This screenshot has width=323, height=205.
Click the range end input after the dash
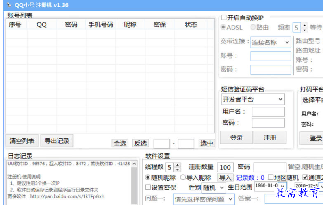[186, 144]
